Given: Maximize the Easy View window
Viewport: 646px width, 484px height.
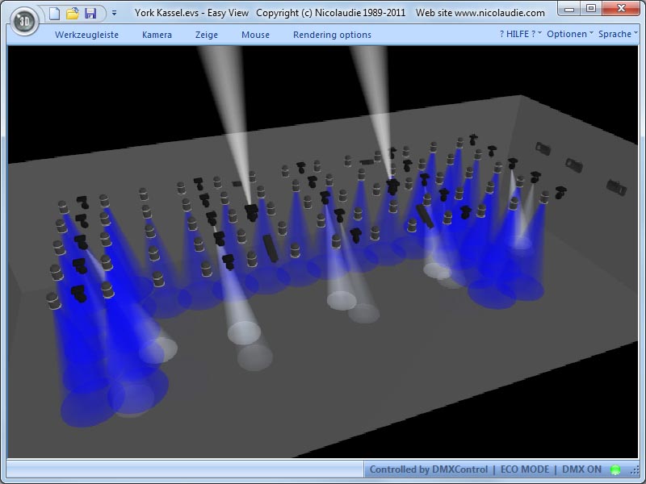Looking at the screenshot, I should (591, 8).
